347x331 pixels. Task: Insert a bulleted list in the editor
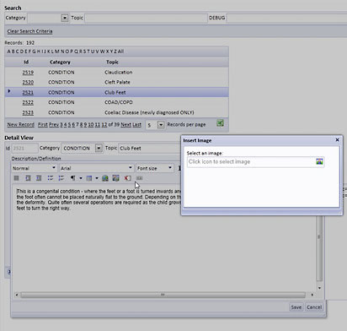pyautogui.click(x=51, y=178)
